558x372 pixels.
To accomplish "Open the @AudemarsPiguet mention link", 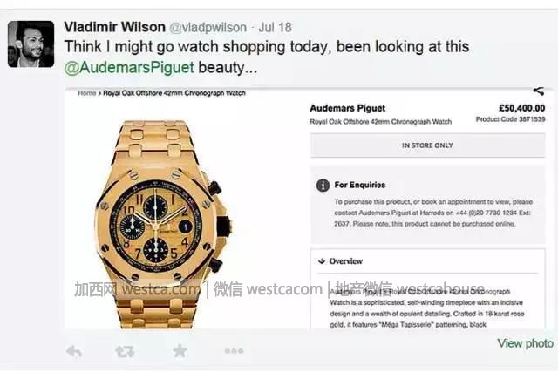I will (x=129, y=68).
